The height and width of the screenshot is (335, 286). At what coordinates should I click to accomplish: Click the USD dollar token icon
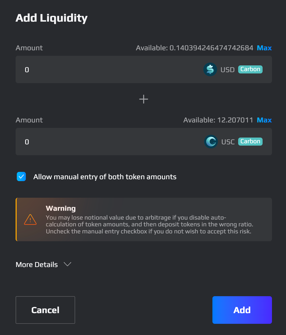(x=210, y=70)
